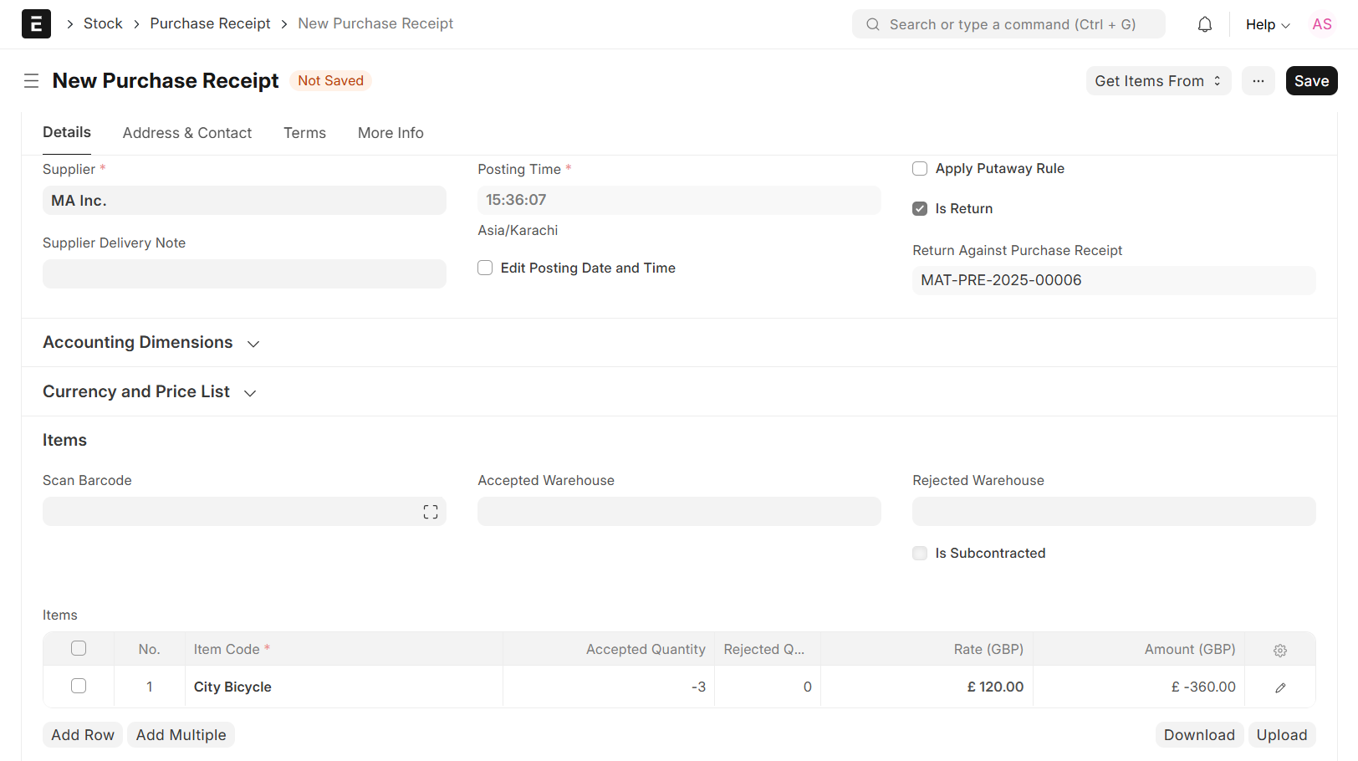Open the Get Items From dropdown
The height and width of the screenshot is (761, 1358).
tap(1157, 81)
